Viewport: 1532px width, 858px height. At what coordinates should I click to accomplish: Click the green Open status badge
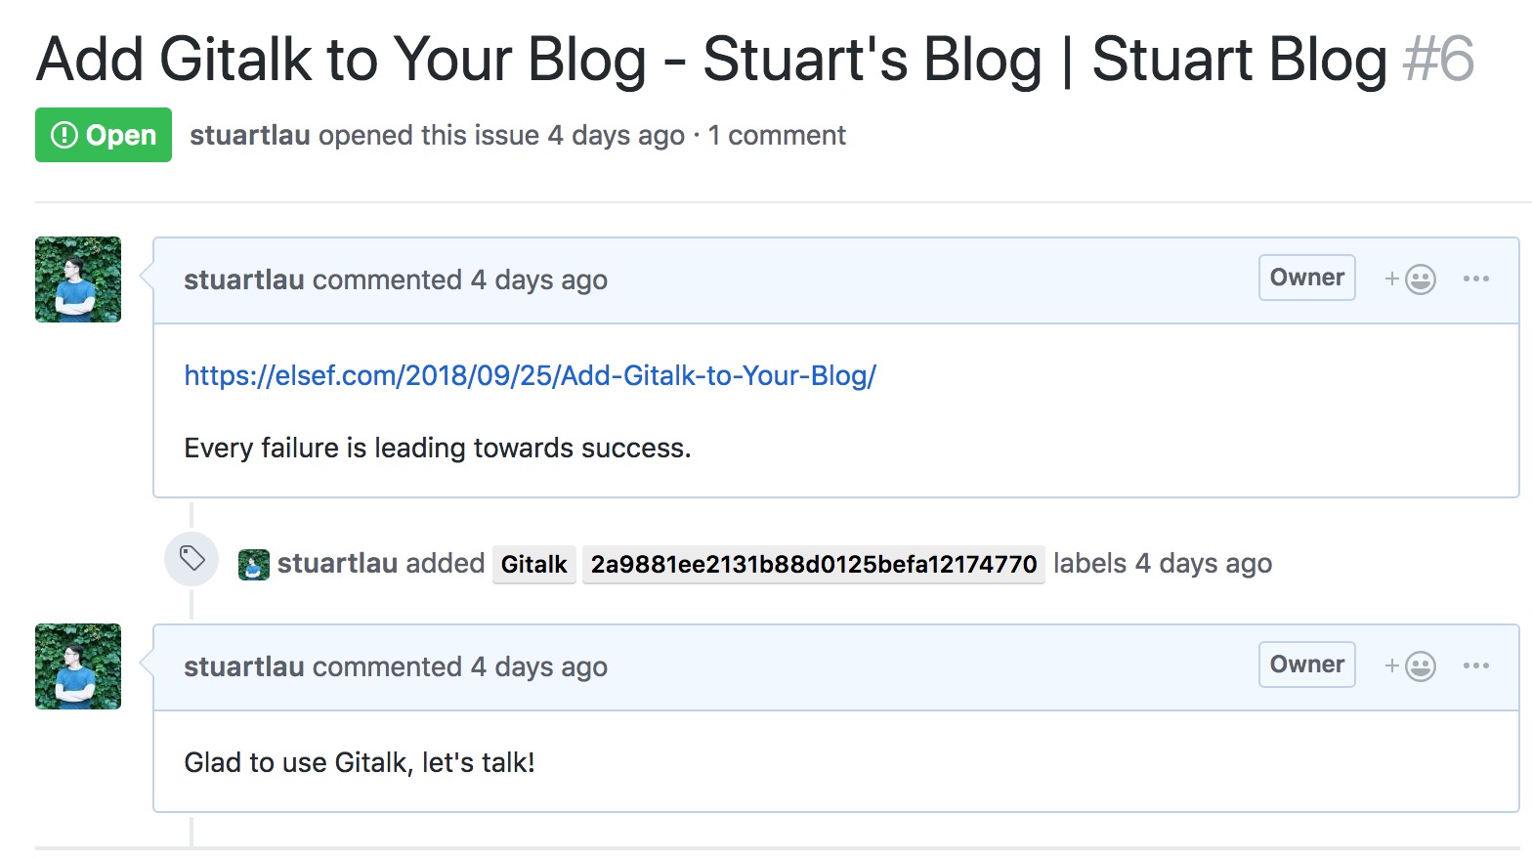(104, 135)
